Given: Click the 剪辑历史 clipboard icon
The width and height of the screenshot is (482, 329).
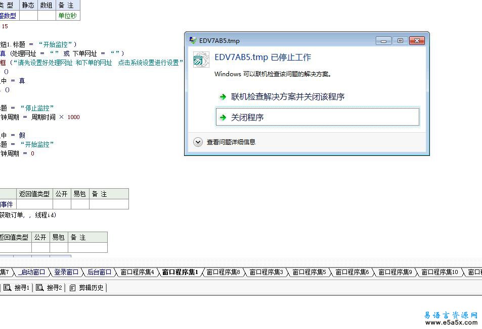Looking at the screenshot, I should click(x=72, y=288).
